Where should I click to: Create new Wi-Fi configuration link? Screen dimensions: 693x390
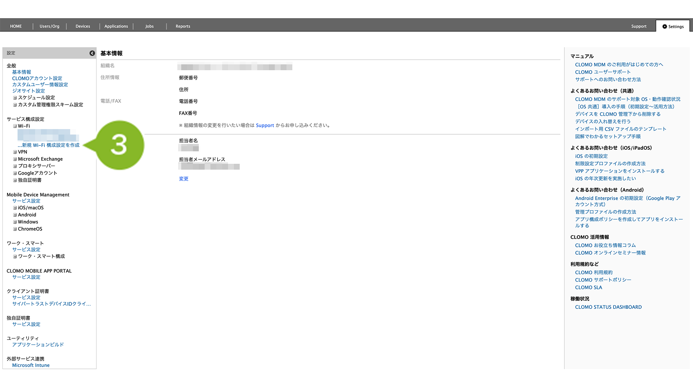tap(50, 145)
